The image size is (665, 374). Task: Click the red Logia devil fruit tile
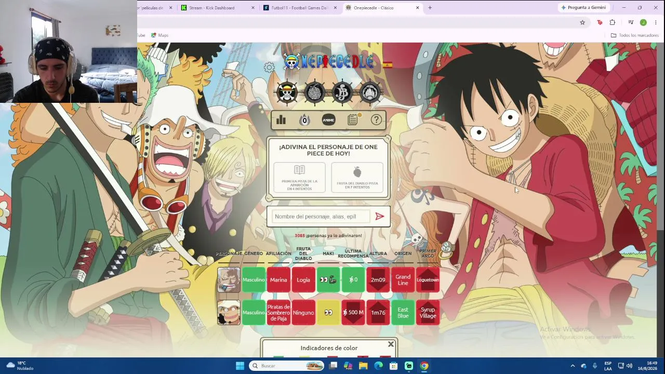coord(303,280)
